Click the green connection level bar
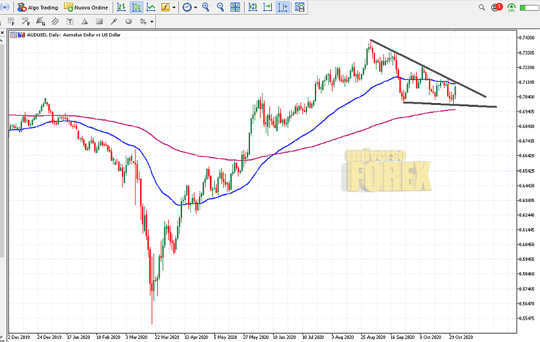 click(x=529, y=7)
